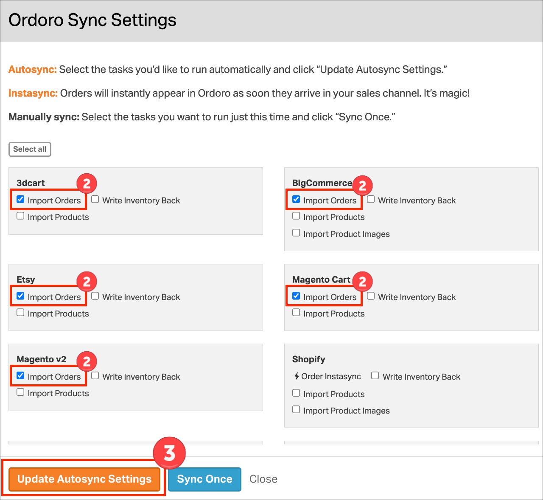Check Import Product Images for BigCommerce
The height and width of the screenshot is (500, 543).
click(x=296, y=233)
